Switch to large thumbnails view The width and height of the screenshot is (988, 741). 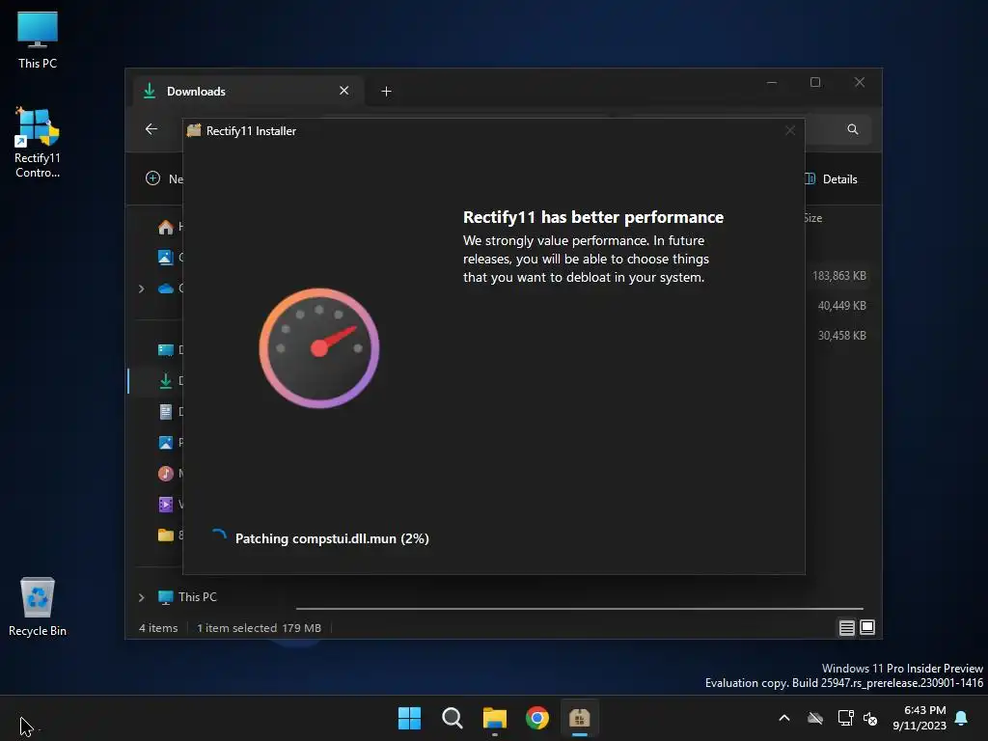(x=867, y=627)
